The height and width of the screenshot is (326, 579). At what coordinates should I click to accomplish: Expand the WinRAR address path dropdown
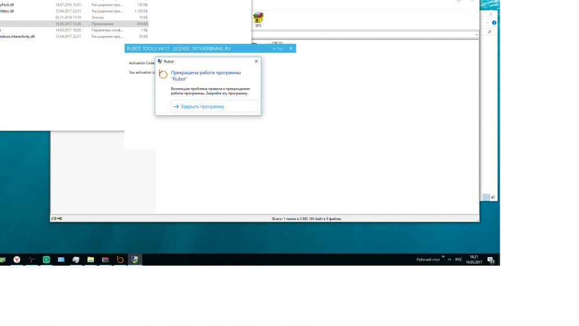click(476, 35)
